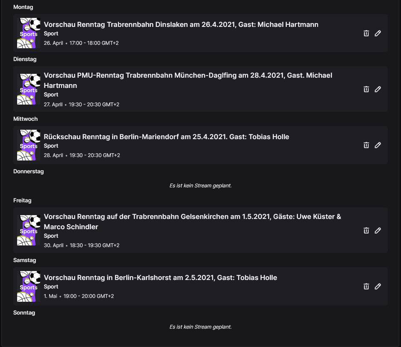Click Sport category under Gelsenkirchen stream

pyautogui.click(x=51, y=236)
